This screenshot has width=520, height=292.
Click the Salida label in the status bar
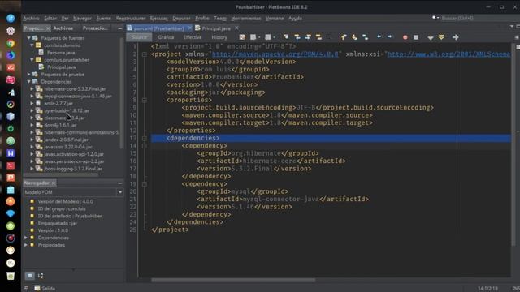[x=49, y=289]
